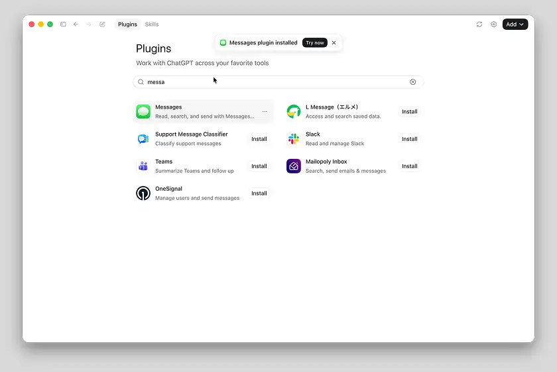This screenshot has width=557, height=372.
Task: Open the Support Message Classifier title
Action: coord(192,134)
